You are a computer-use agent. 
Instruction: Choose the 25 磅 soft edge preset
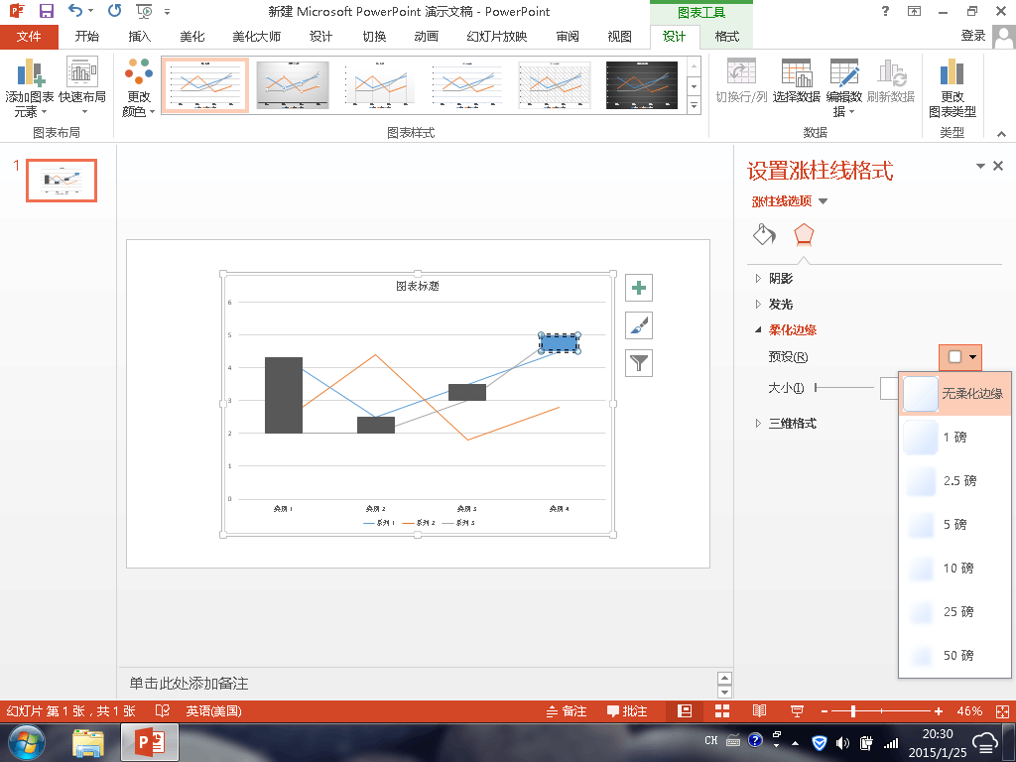pyautogui.click(x=955, y=611)
